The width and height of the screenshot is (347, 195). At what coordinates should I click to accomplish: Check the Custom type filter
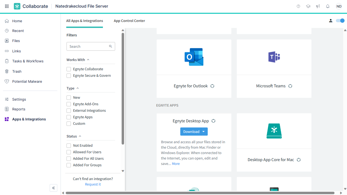click(69, 124)
